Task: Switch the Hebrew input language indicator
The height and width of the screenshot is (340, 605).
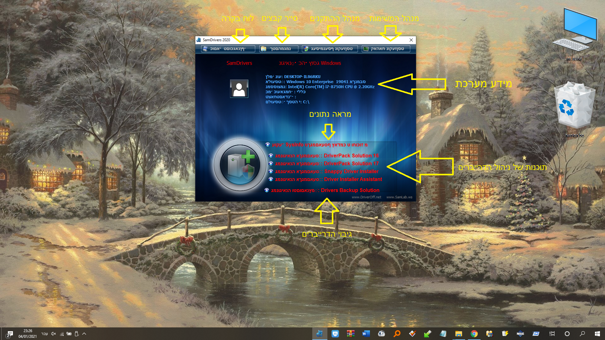Action: [45, 334]
